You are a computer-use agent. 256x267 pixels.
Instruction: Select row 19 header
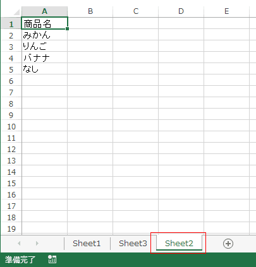11,229
